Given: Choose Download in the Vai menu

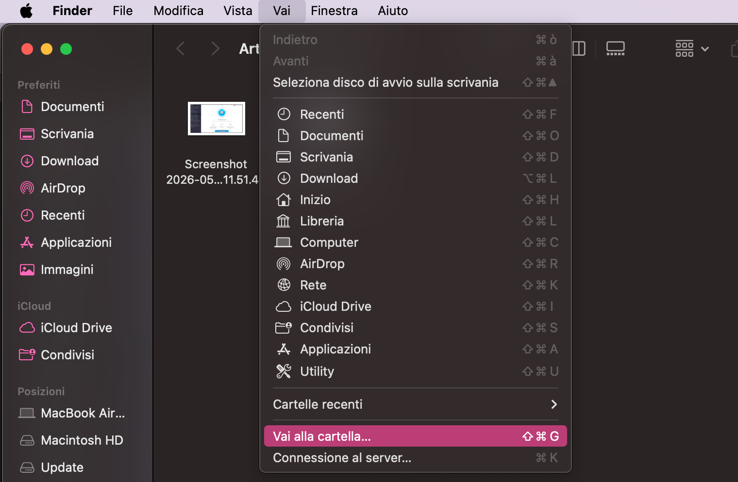Looking at the screenshot, I should pos(416,178).
